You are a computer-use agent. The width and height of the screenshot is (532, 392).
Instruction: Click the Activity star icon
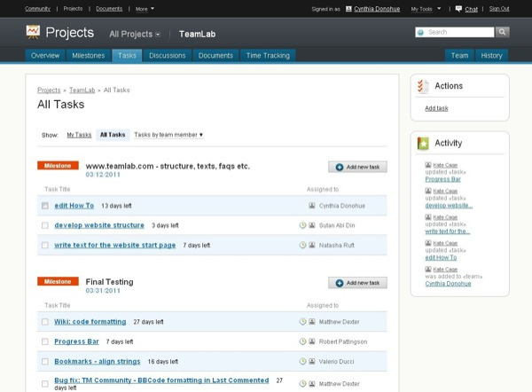point(423,143)
